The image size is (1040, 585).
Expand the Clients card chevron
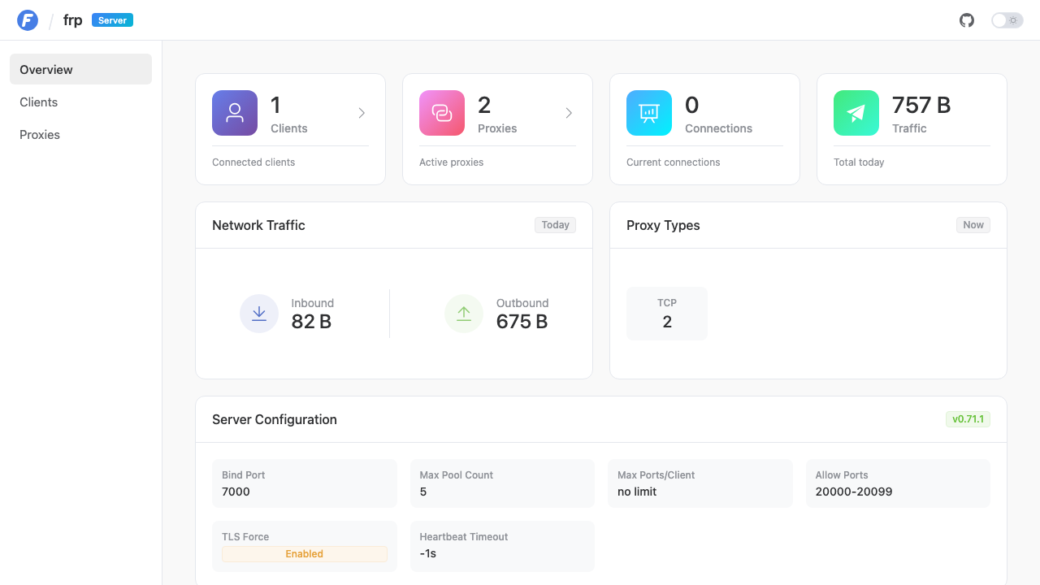coord(362,113)
